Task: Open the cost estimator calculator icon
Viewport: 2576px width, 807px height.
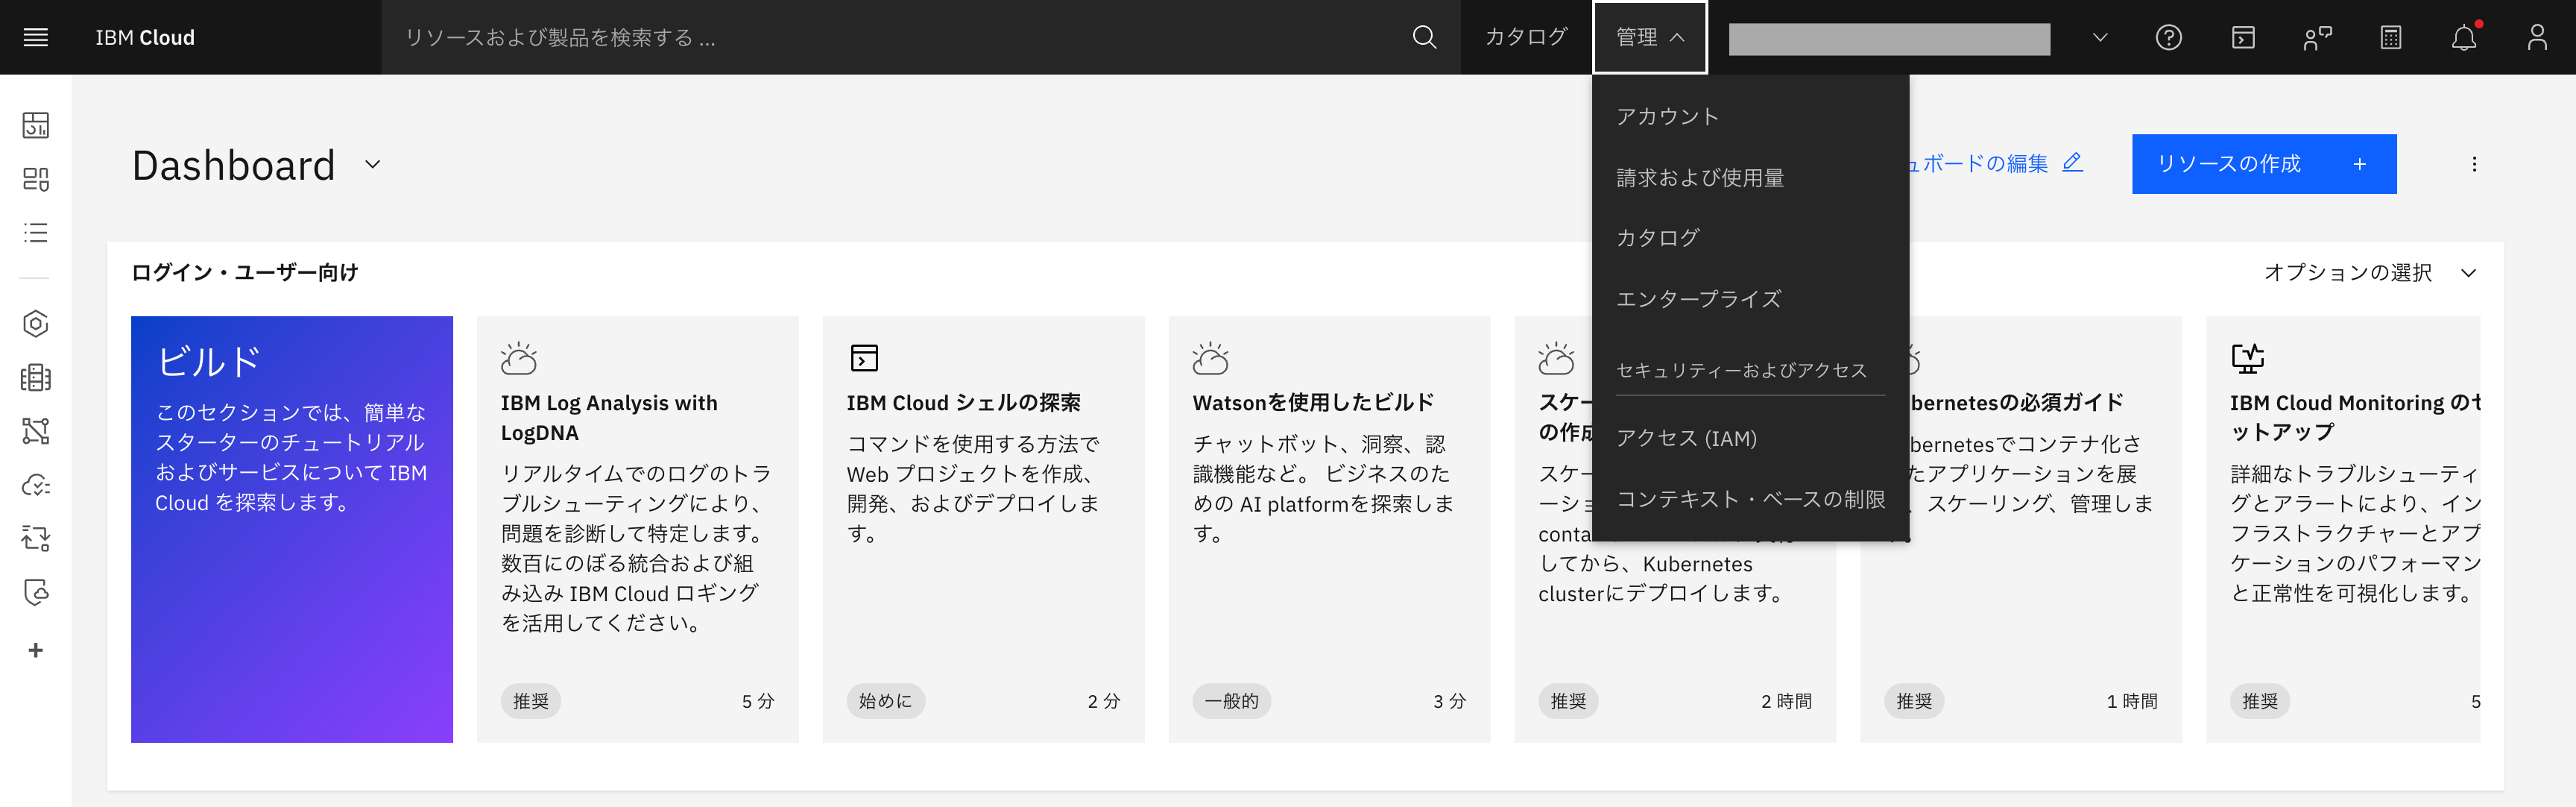Action: [2390, 37]
